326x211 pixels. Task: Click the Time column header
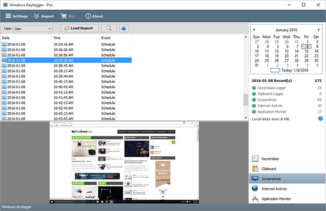click(76, 38)
